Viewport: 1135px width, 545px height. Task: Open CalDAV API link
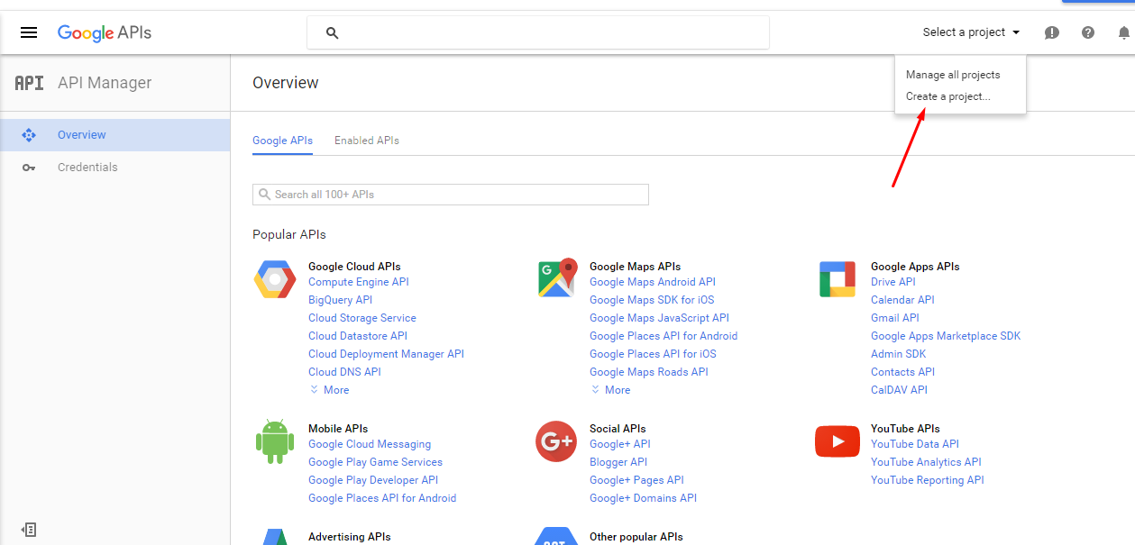(899, 390)
